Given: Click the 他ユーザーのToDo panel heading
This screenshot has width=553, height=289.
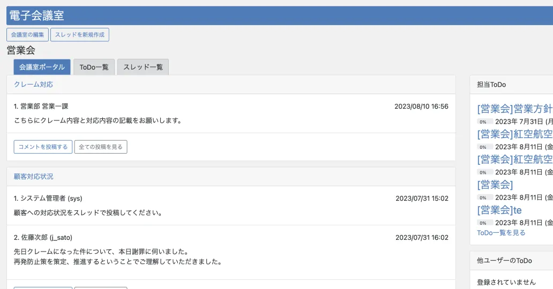Looking at the screenshot, I should point(504,261).
